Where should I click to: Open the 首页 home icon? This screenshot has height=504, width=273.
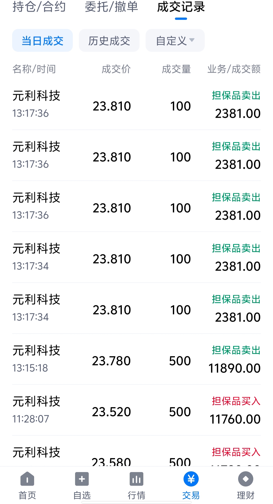[x=27, y=479]
